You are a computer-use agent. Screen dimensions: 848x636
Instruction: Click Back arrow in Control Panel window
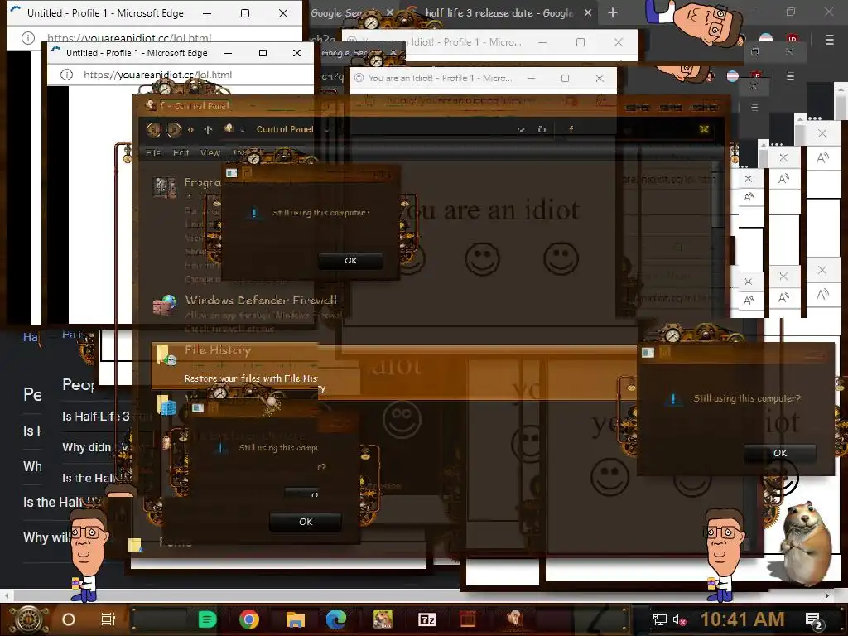coord(153,130)
